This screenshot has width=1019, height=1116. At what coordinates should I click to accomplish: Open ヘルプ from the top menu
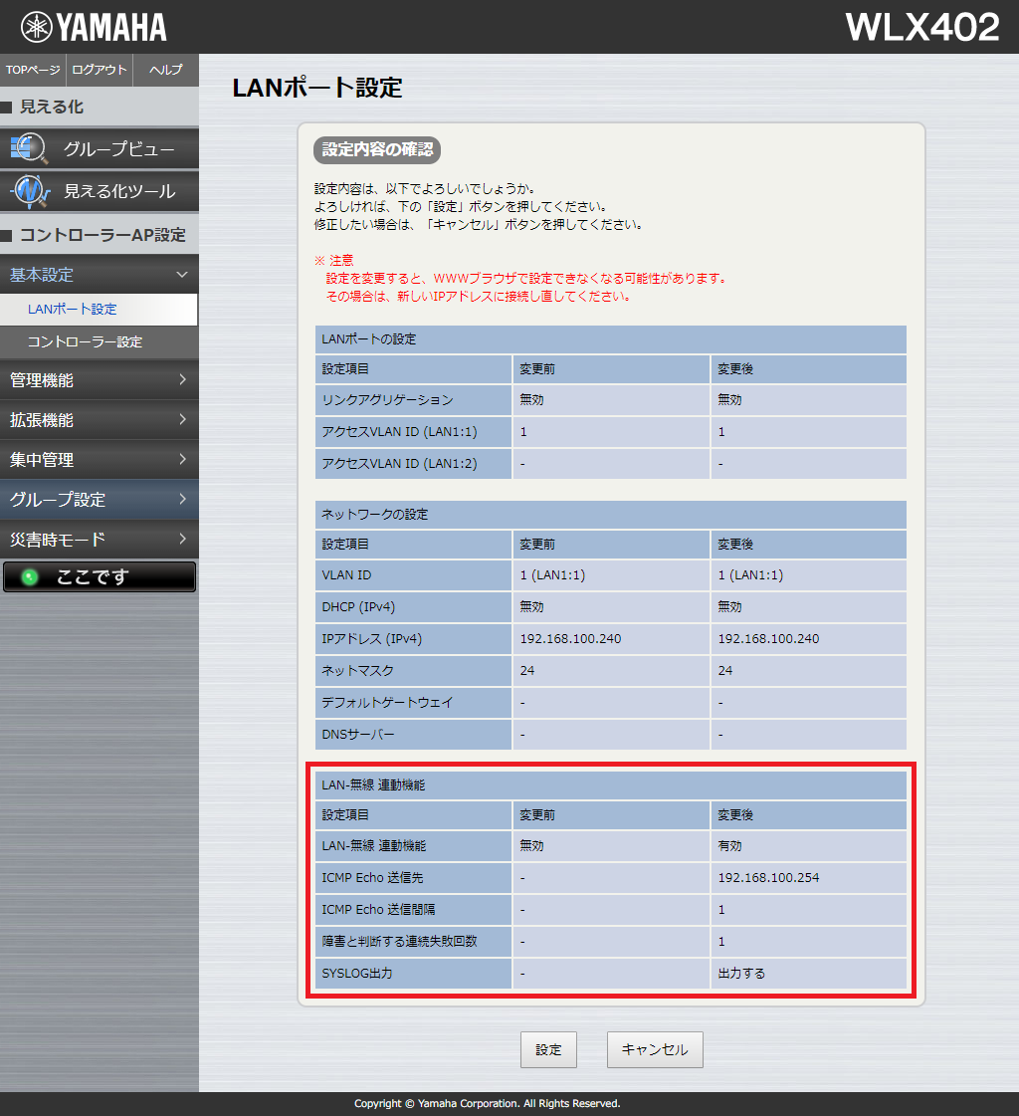click(x=164, y=70)
